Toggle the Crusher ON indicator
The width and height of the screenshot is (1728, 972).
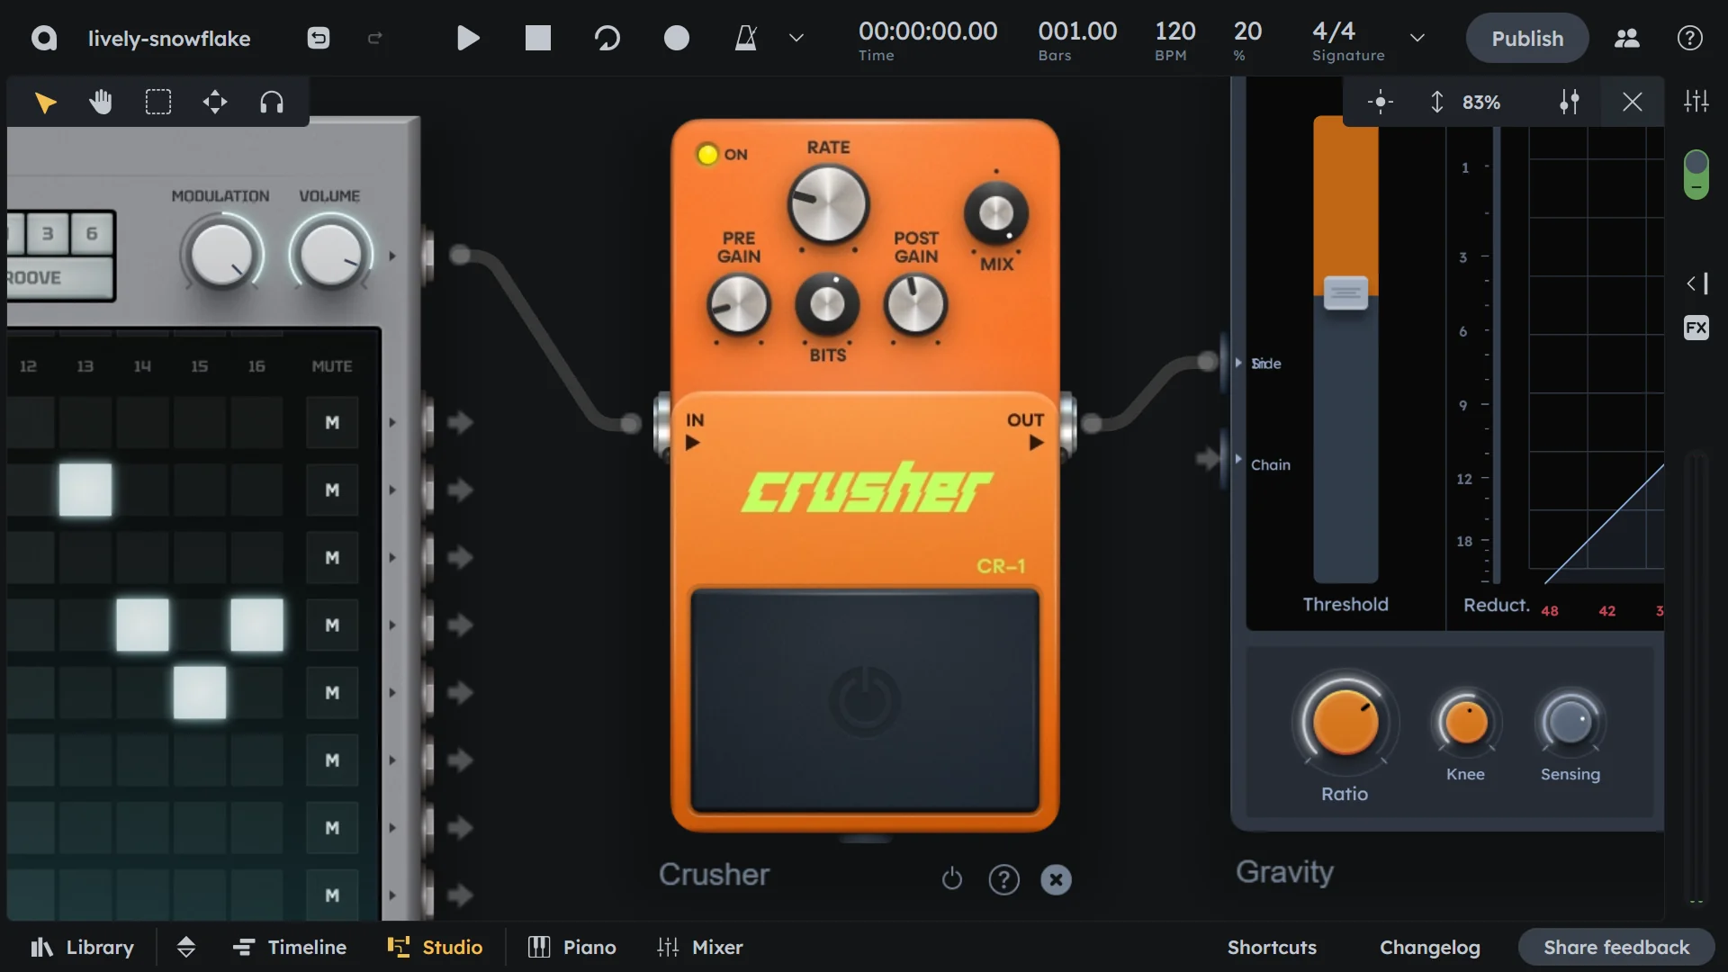706,154
